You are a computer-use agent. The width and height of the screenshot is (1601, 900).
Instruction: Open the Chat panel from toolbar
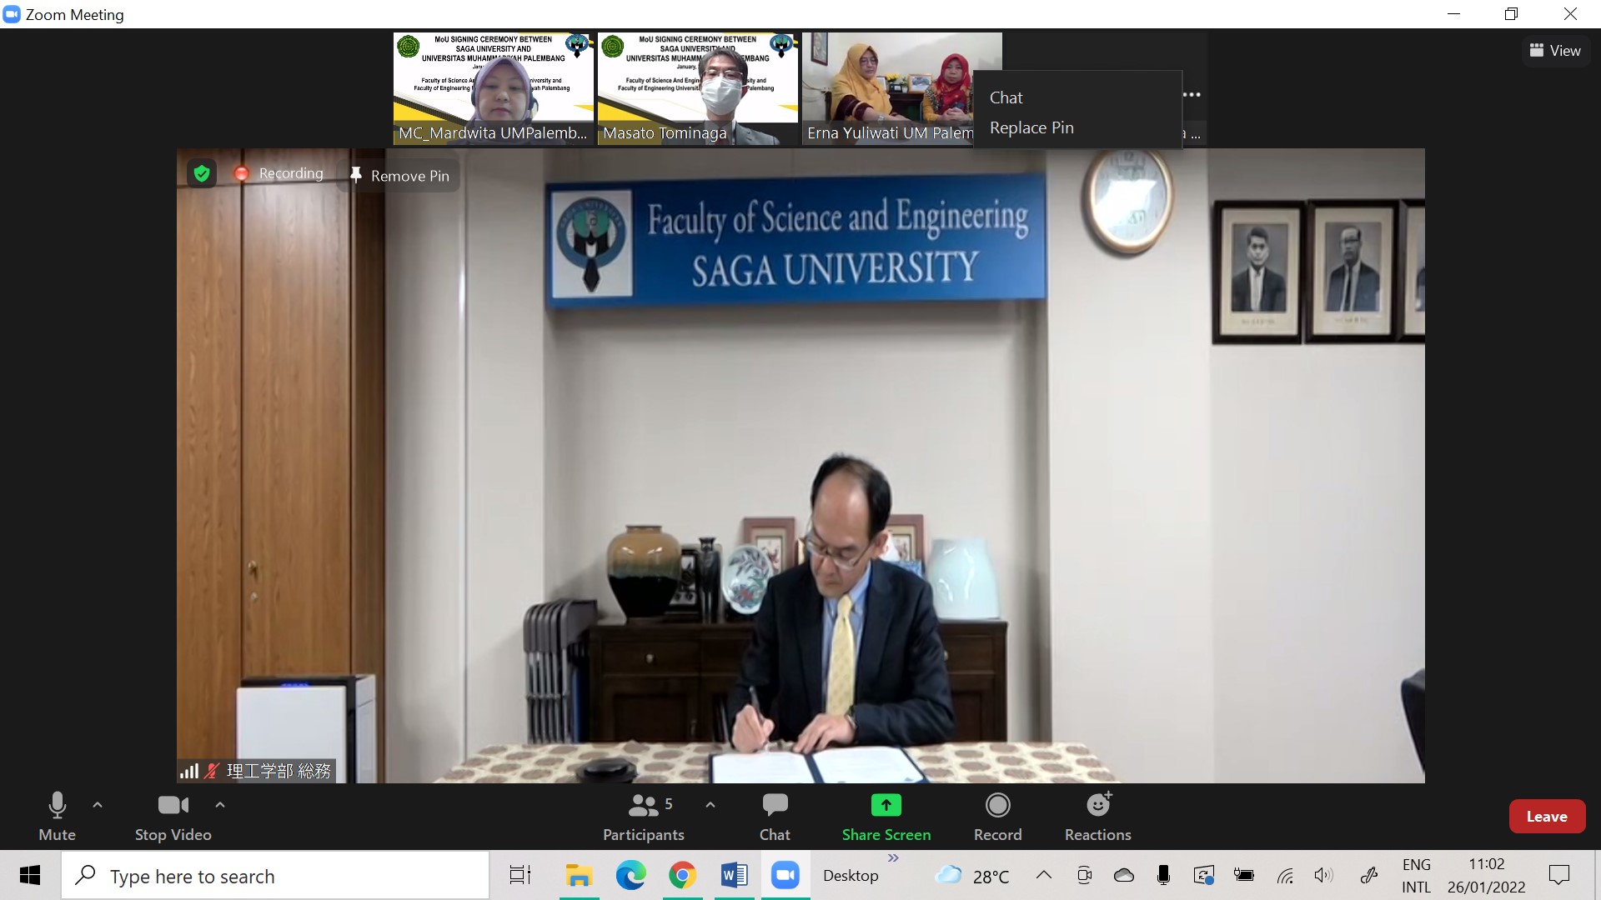pos(775,817)
